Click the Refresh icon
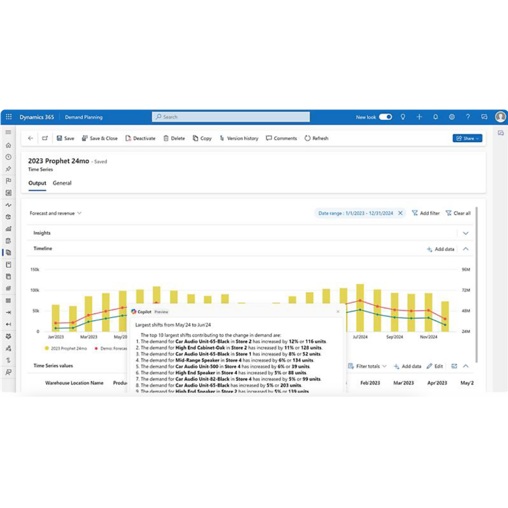 pyautogui.click(x=308, y=138)
